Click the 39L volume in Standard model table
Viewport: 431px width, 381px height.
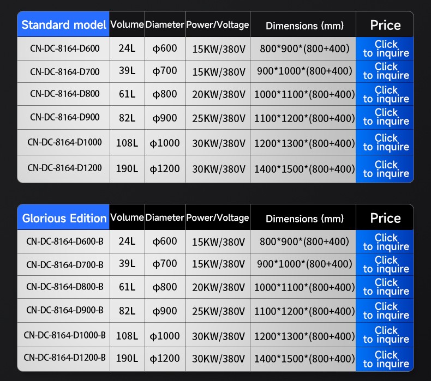[127, 71]
